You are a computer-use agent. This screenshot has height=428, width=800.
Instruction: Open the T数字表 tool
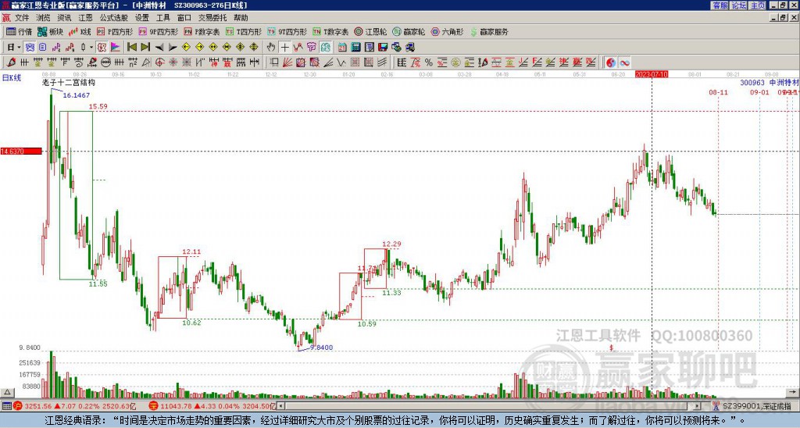(330, 31)
